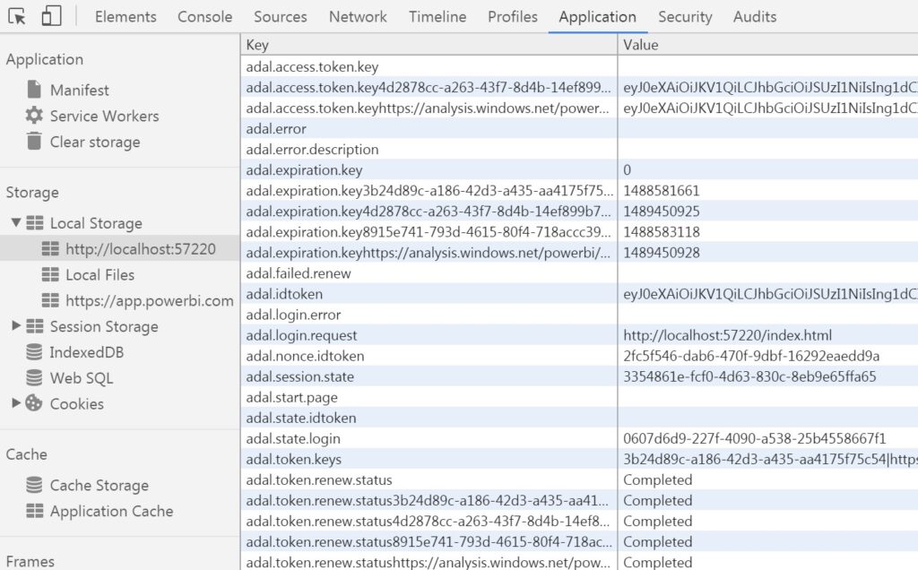
Task: Select the adal.error row
Action: click(x=579, y=129)
